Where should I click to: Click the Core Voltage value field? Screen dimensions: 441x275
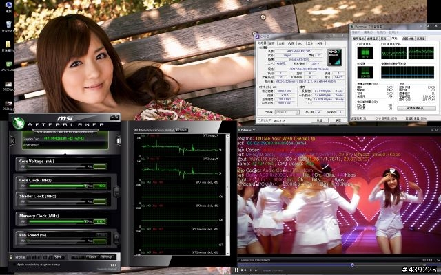click(x=100, y=166)
